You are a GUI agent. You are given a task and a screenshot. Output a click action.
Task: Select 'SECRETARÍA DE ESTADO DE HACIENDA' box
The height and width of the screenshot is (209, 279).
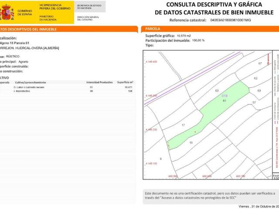click(x=90, y=7)
